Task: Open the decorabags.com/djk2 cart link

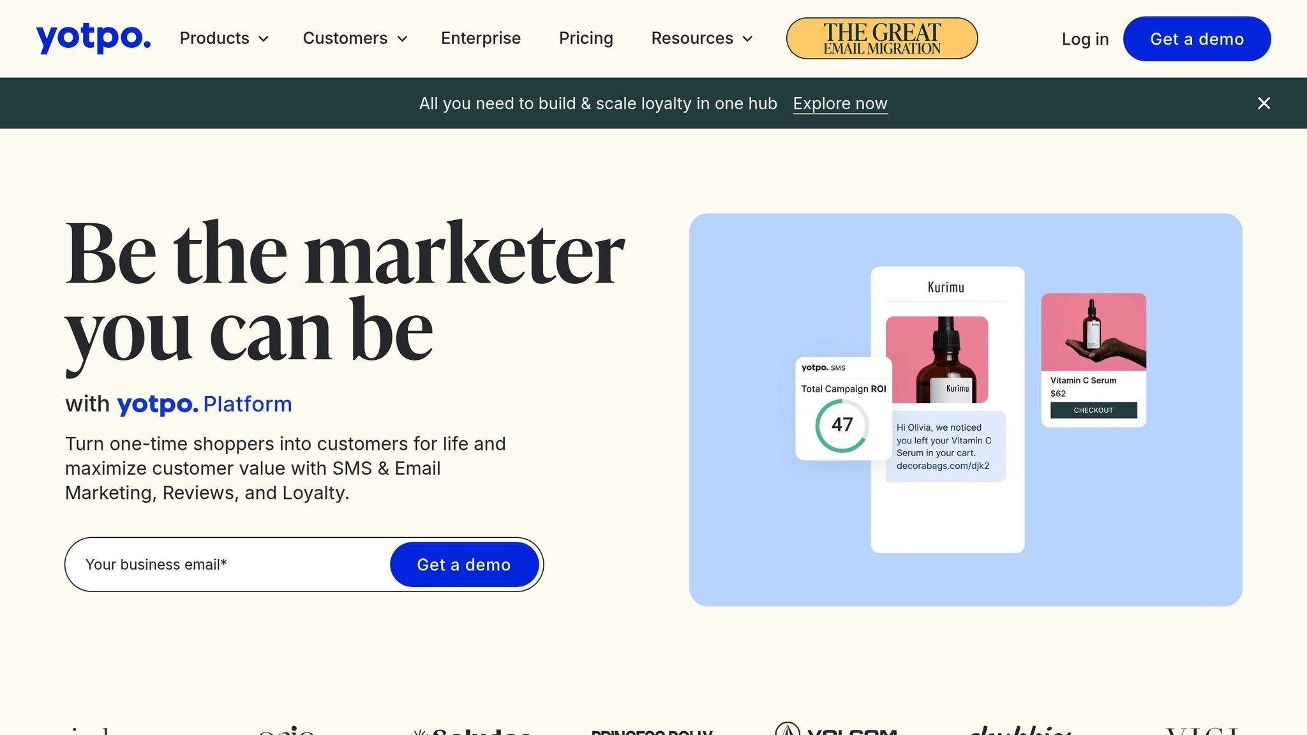Action: [x=943, y=466]
